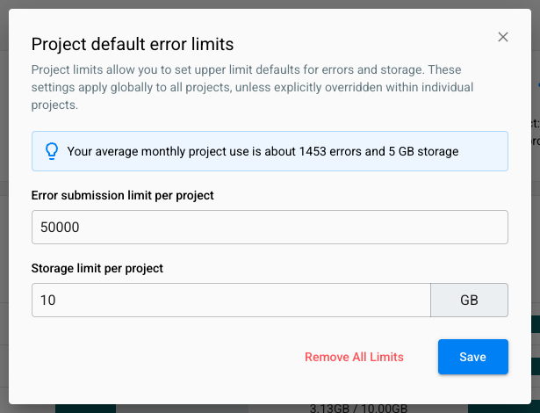The width and height of the screenshot is (540, 413).
Task: Close the Project default error limits dialog
Action: point(503,37)
